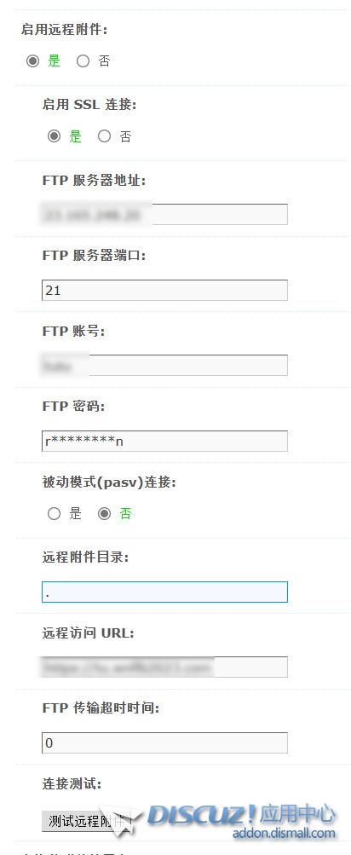This screenshot has width=351, height=855.
Task: Enable SSL connection by choosing 是
Action: pyautogui.click(x=54, y=136)
